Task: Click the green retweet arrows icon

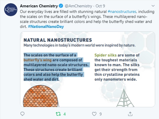Action: pos(58,114)
